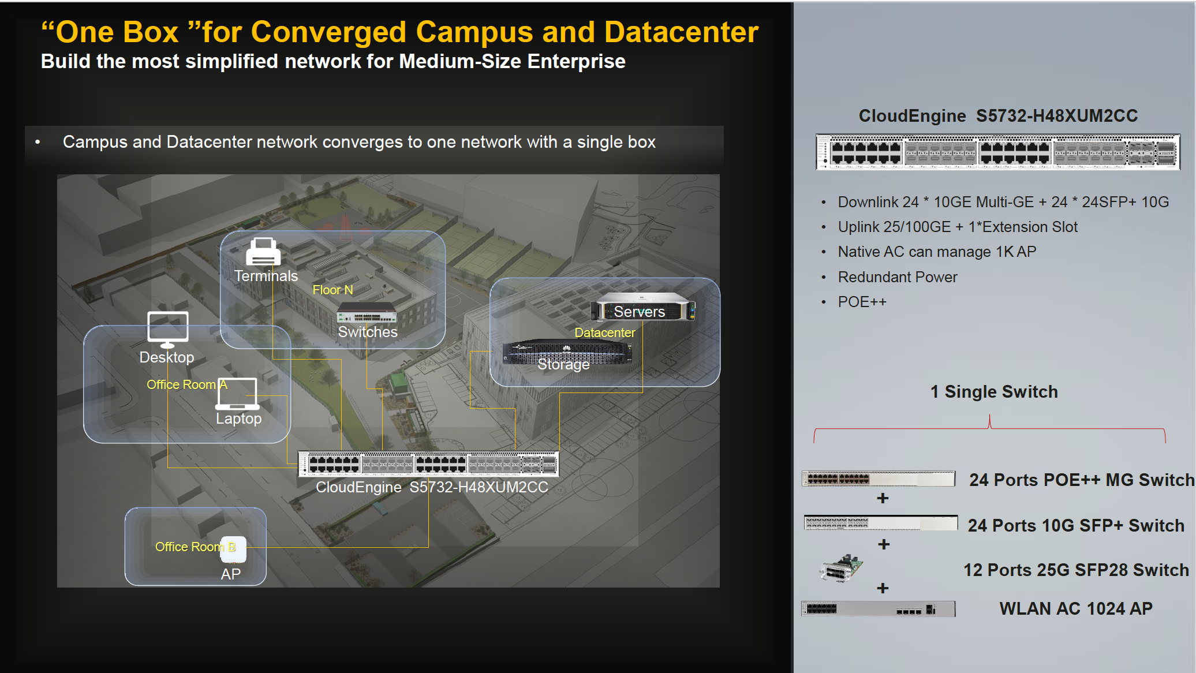Select the 'Laptop' label
The width and height of the screenshot is (1196, 673).
click(x=239, y=418)
